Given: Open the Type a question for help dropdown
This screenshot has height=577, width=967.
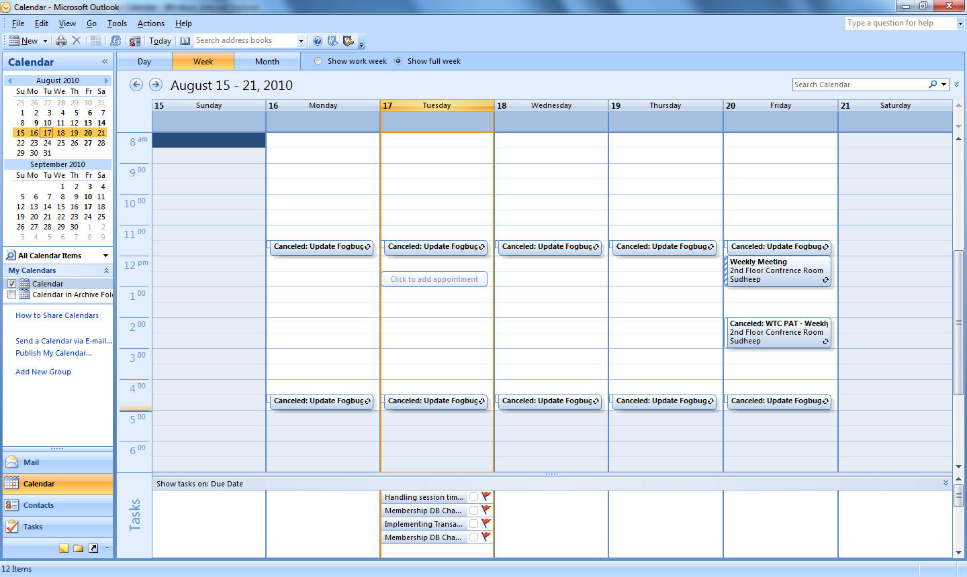Looking at the screenshot, I should [x=960, y=23].
